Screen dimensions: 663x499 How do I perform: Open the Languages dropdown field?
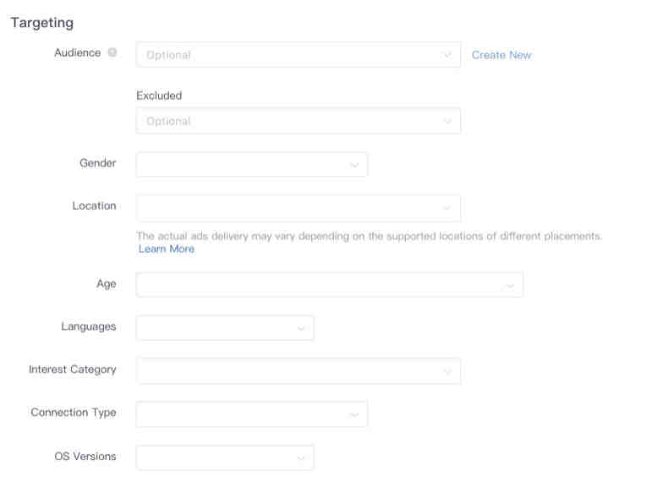pos(225,328)
